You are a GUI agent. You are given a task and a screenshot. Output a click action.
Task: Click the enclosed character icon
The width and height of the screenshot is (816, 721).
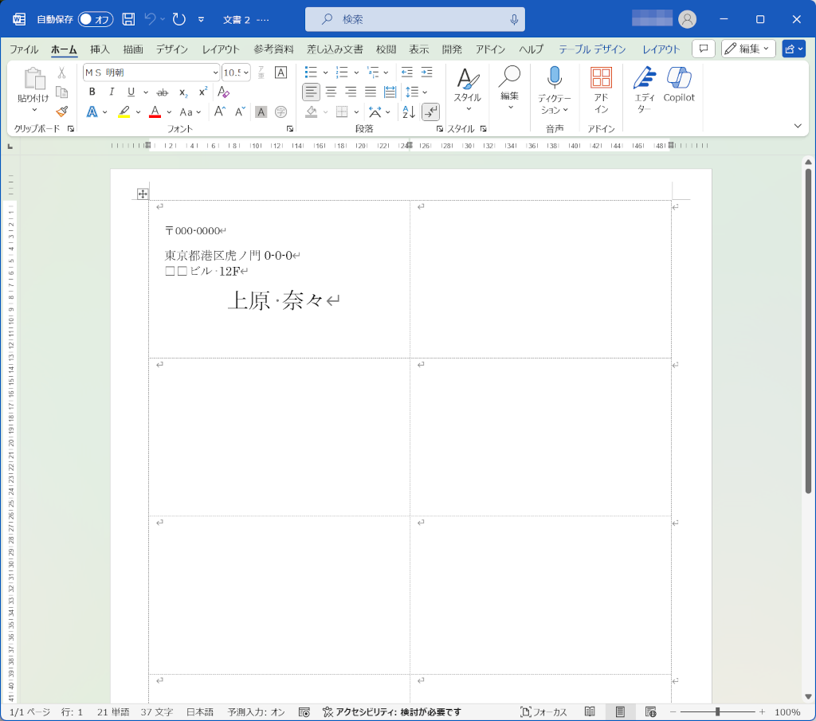click(281, 112)
